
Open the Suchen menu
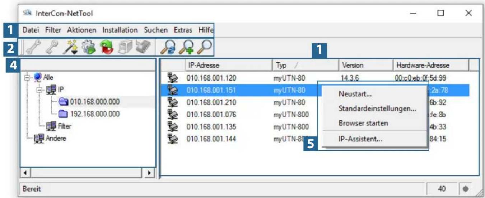coord(156,30)
